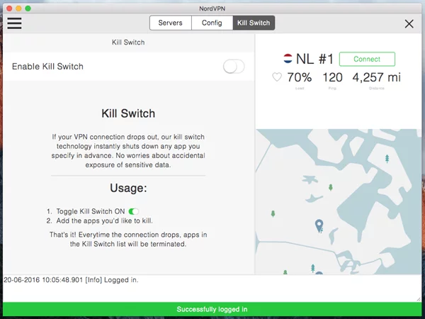The image size is (425, 319).
Task: Switch to the Config tab
Action: [212, 23]
